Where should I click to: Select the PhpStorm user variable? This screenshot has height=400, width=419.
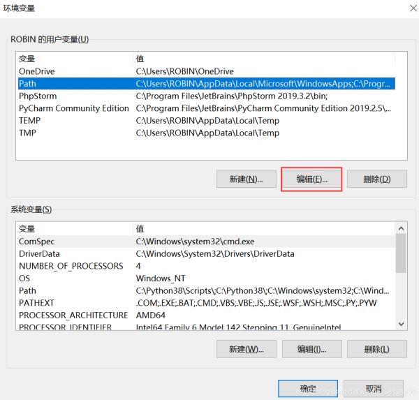pos(207,96)
